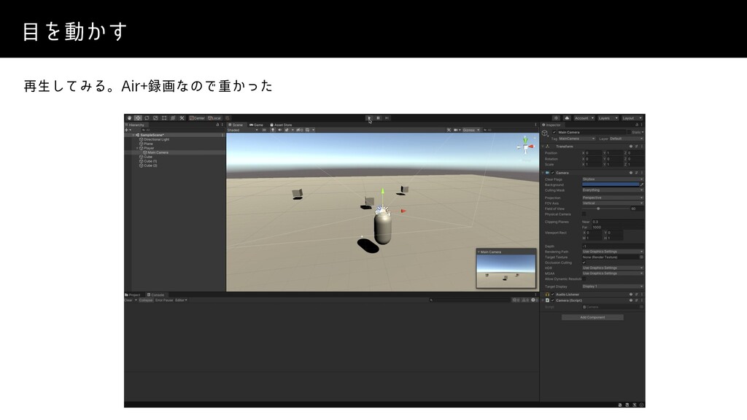Switch to the Asset Store tab
Viewport: 747px width, 420px height.
point(281,125)
